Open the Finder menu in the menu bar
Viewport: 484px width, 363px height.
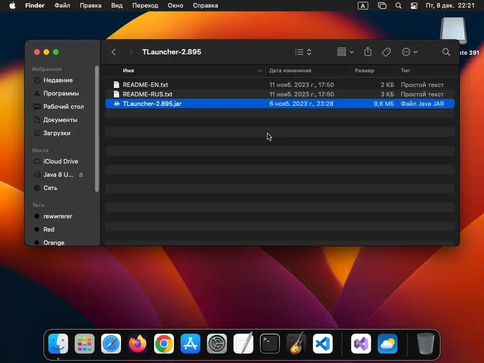[35, 6]
